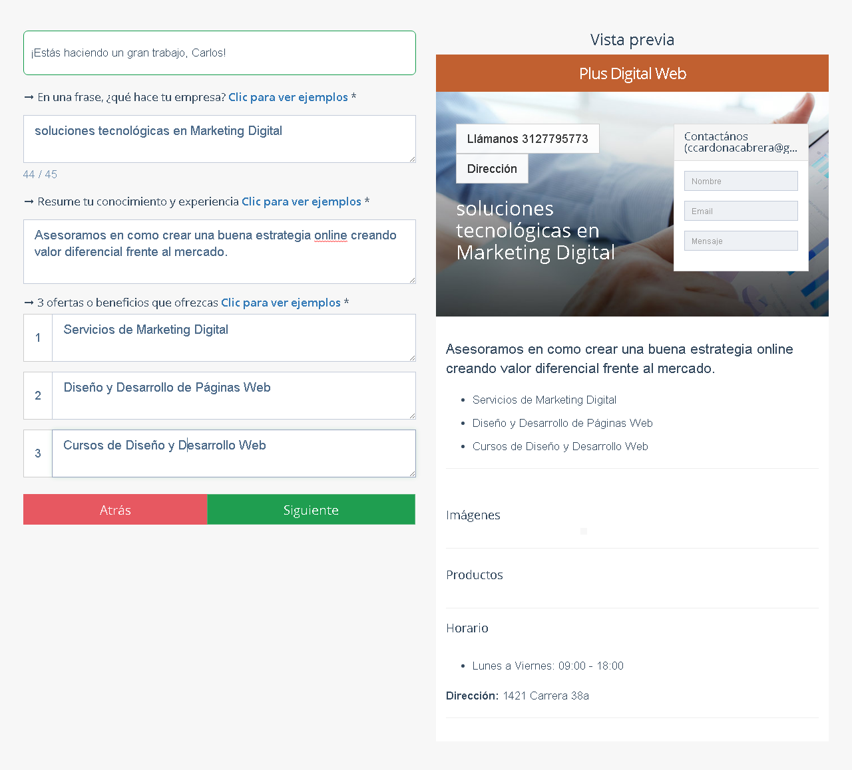
Task: Open examples for the company phrase question
Action: tap(288, 97)
